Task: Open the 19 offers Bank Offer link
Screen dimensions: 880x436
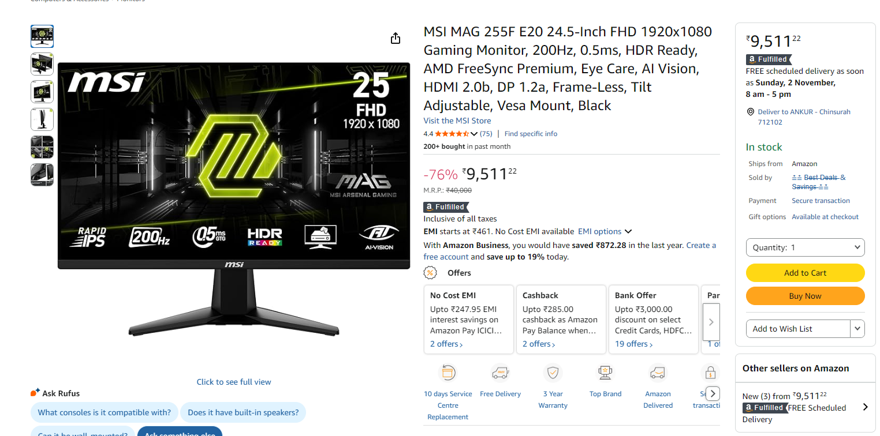Action: coord(633,344)
